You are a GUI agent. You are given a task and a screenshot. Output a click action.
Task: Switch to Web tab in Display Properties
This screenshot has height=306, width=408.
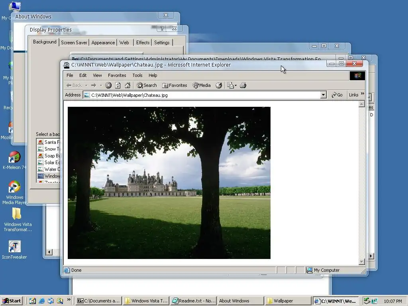click(124, 43)
